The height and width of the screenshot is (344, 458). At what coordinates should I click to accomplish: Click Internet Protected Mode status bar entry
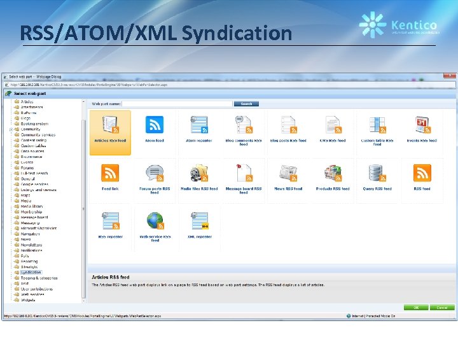[x=371, y=316]
